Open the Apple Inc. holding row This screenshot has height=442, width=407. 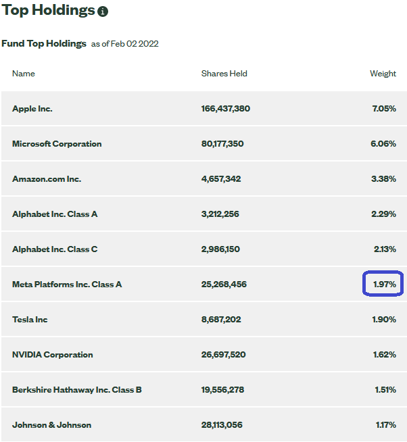(204, 108)
